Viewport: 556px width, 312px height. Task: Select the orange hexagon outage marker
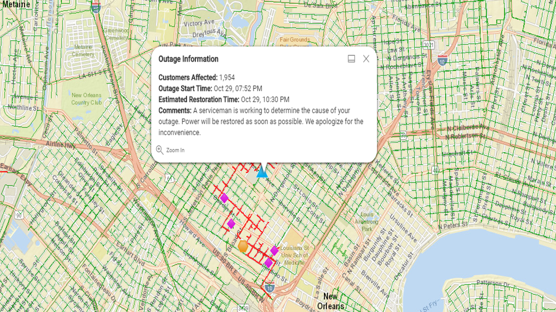tap(243, 246)
